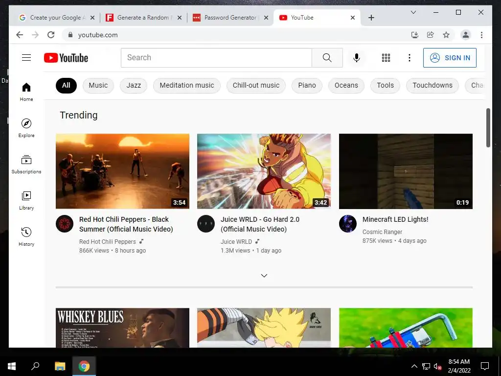
Task: Open Cosmic Ranger channel link
Action: (382, 232)
